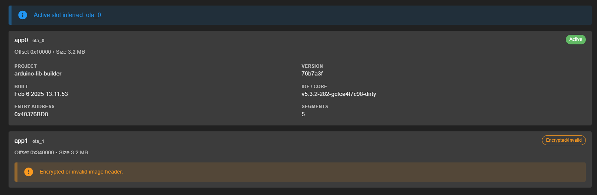Click the 'Encrypted or invalid image header' warning
The width and height of the screenshot is (597, 195).
coord(81,172)
